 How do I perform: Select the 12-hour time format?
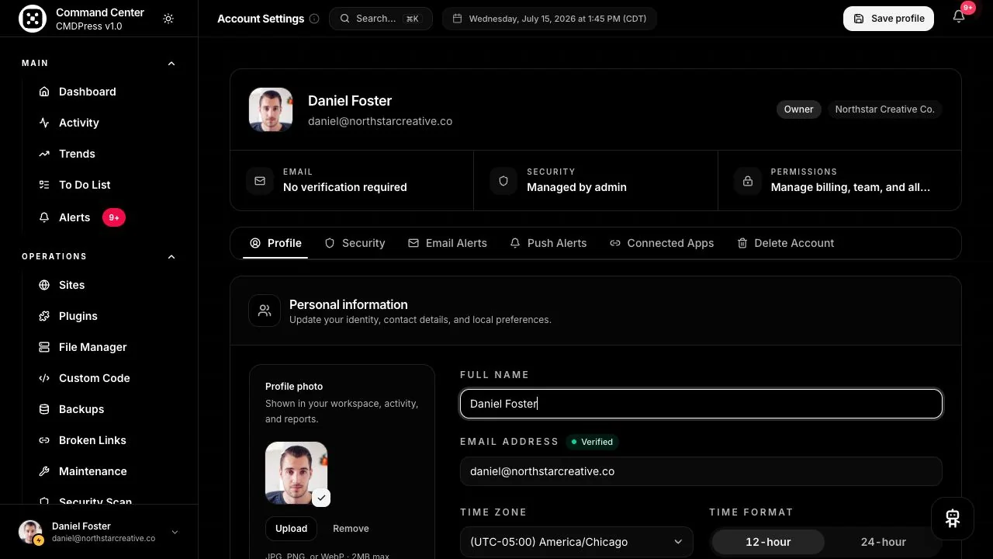tap(768, 542)
